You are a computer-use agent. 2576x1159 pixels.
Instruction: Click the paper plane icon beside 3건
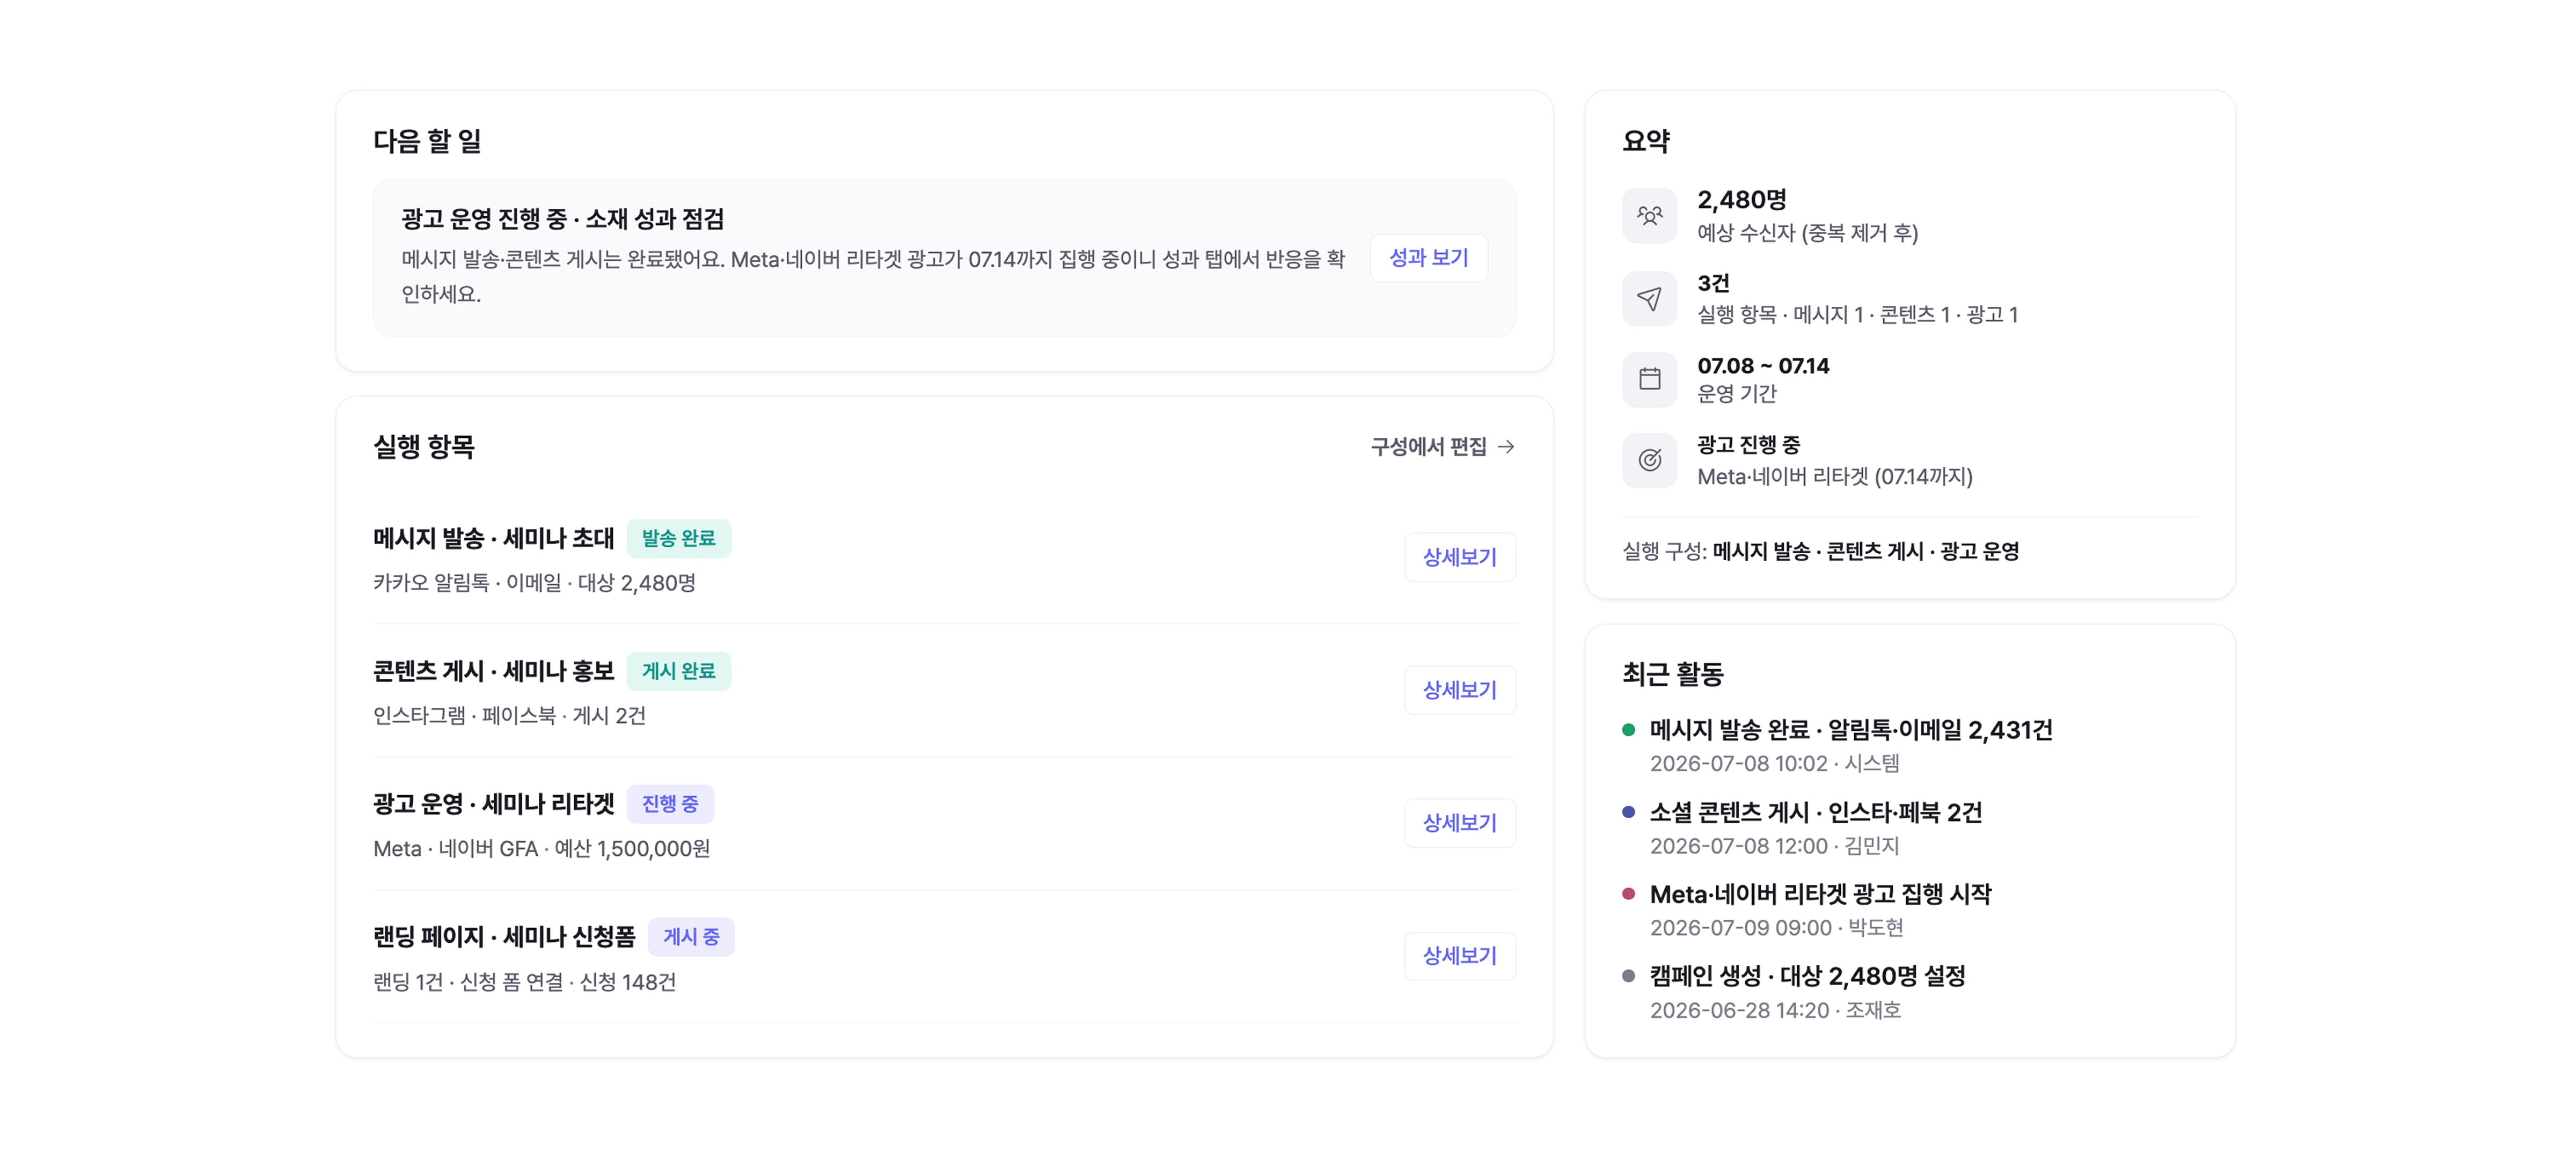(x=1649, y=298)
